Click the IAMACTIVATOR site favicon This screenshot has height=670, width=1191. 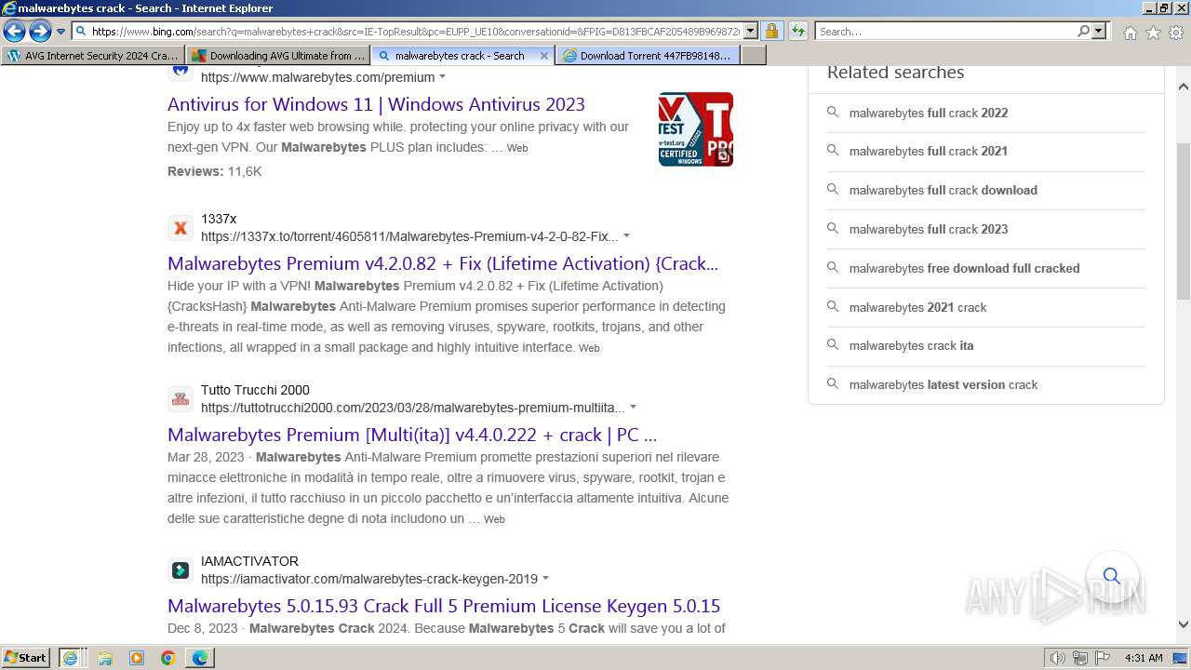coord(181,569)
